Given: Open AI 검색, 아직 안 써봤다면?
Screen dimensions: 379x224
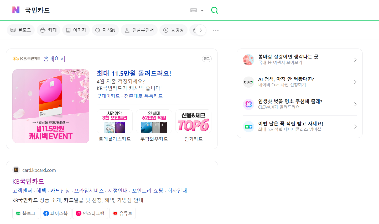Looking at the screenshot, I should (x=286, y=79).
